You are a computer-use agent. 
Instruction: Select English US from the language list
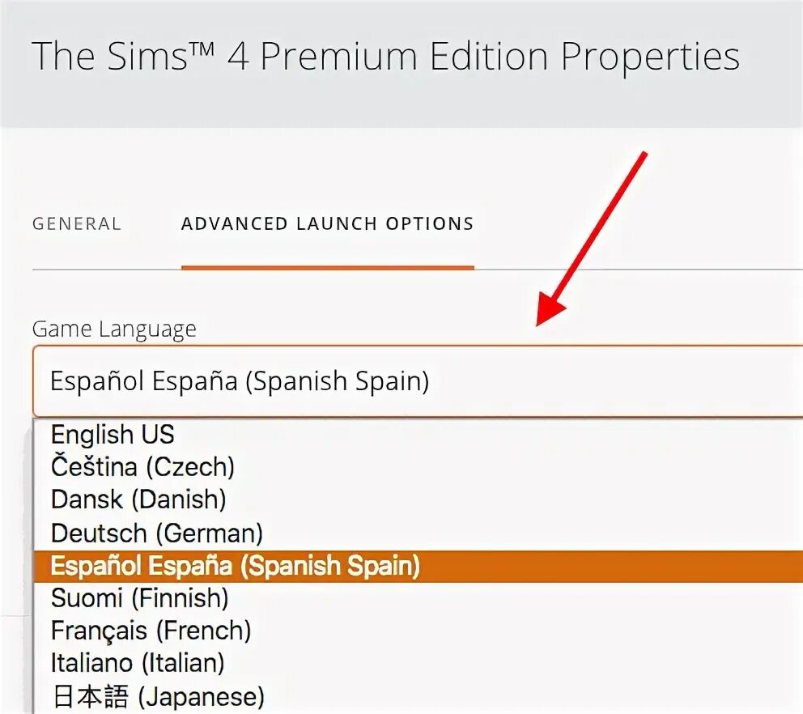113,435
